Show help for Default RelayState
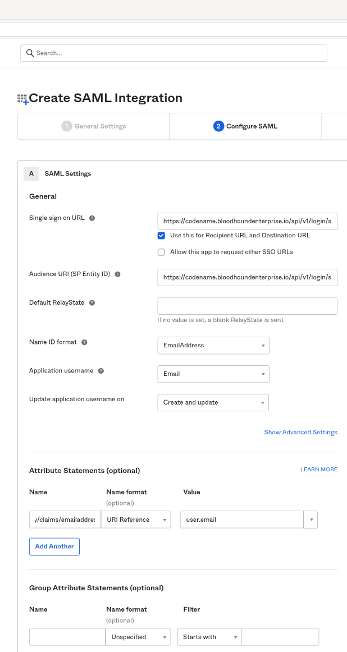The height and width of the screenshot is (652, 347). 92,303
